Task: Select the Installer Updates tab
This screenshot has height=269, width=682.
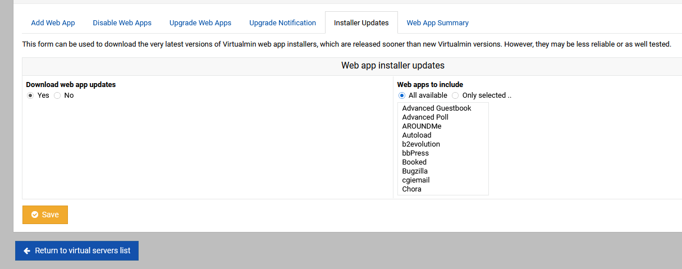Action: click(361, 23)
